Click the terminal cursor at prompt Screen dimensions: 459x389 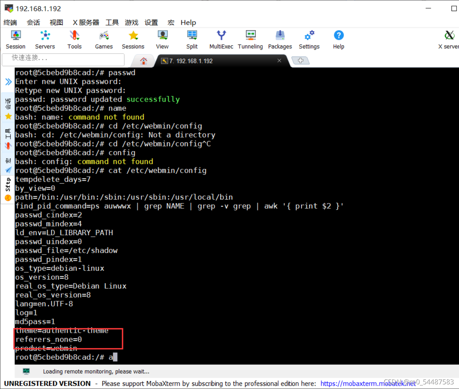tap(115, 357)
